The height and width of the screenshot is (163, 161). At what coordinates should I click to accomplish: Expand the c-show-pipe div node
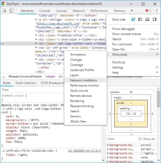pos(36,39)
